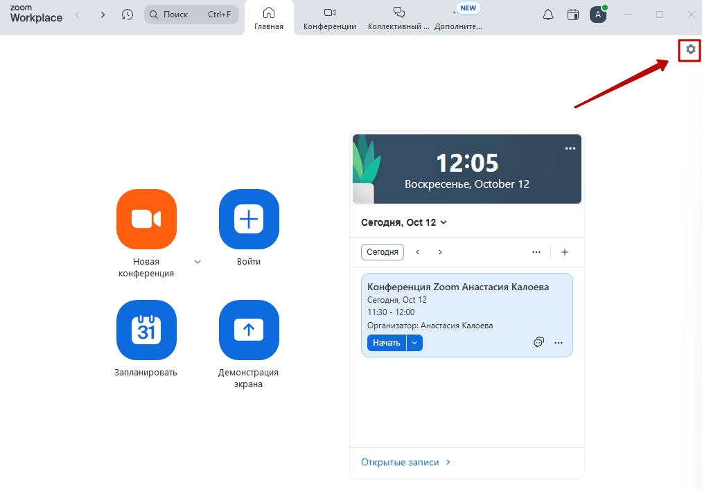Viewport: 702px width, 489px height.
Task: Open the calendar icon in top bar
Action: (573, 15)
